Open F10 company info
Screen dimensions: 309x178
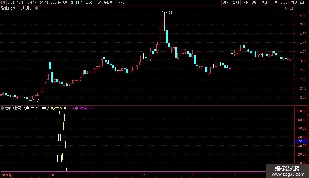point(274,2)
